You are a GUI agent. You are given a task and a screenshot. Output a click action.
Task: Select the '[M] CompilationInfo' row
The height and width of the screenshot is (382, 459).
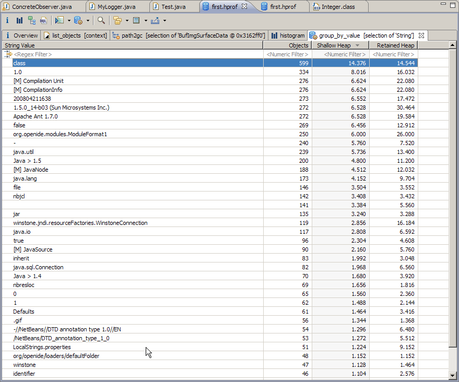(x=210, y=90)
